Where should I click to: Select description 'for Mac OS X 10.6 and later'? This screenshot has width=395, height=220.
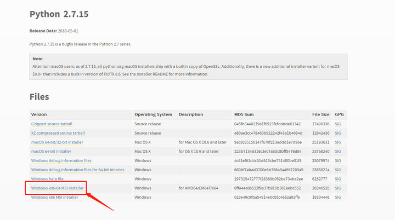click(x=202, y=142)
